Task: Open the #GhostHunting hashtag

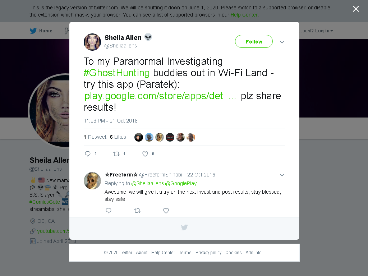Action: click(x=117, y=73)
